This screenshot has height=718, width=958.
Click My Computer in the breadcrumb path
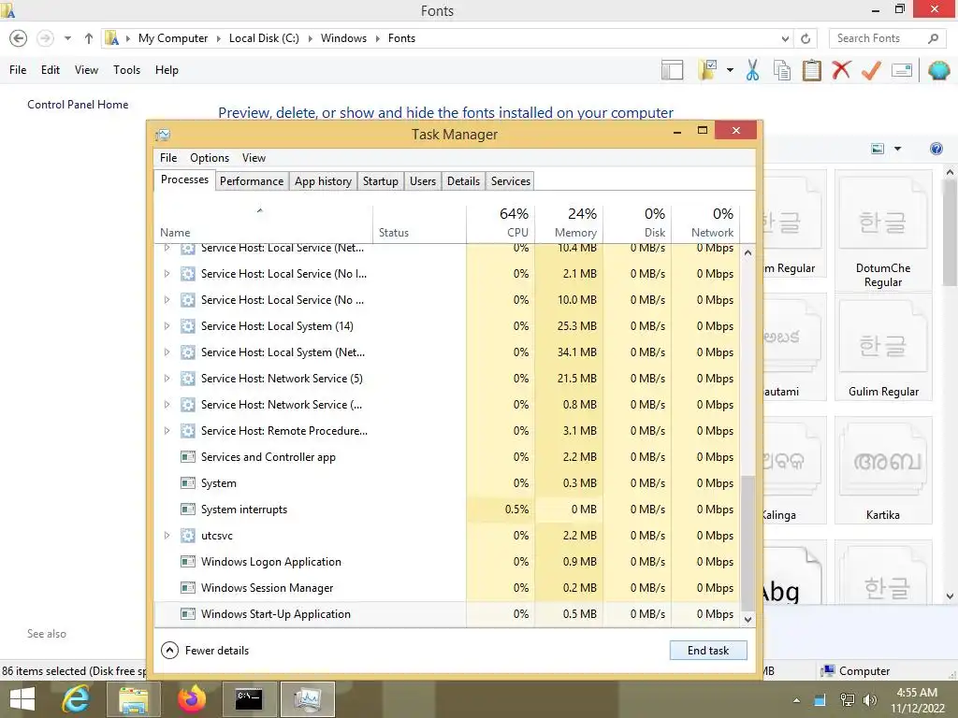(x=173, y=38)
